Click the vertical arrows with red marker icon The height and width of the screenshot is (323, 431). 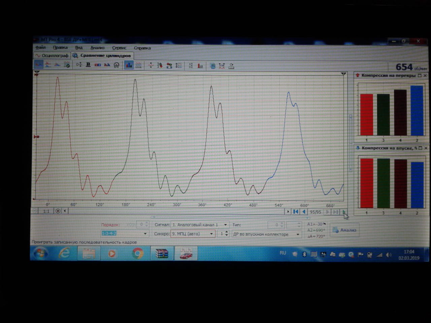(160, 65)
